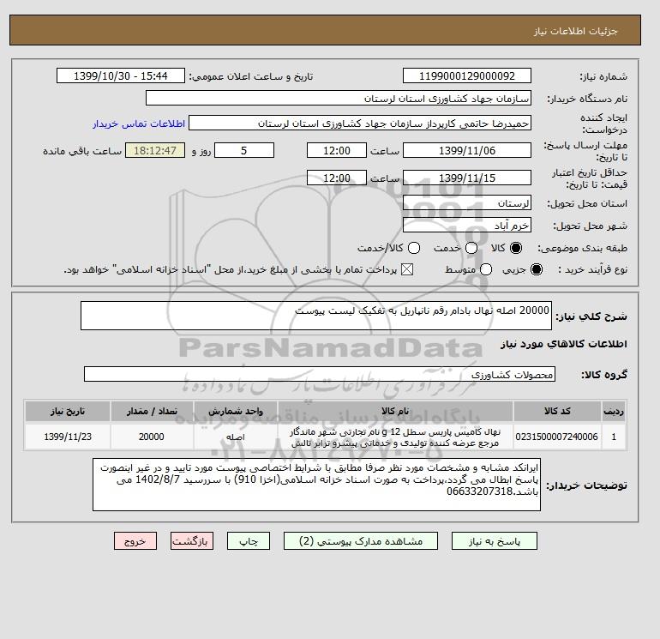Click the تاریخ نیاز column header
Viewport: 660px width, 639px height.
(x=68, y=412)
